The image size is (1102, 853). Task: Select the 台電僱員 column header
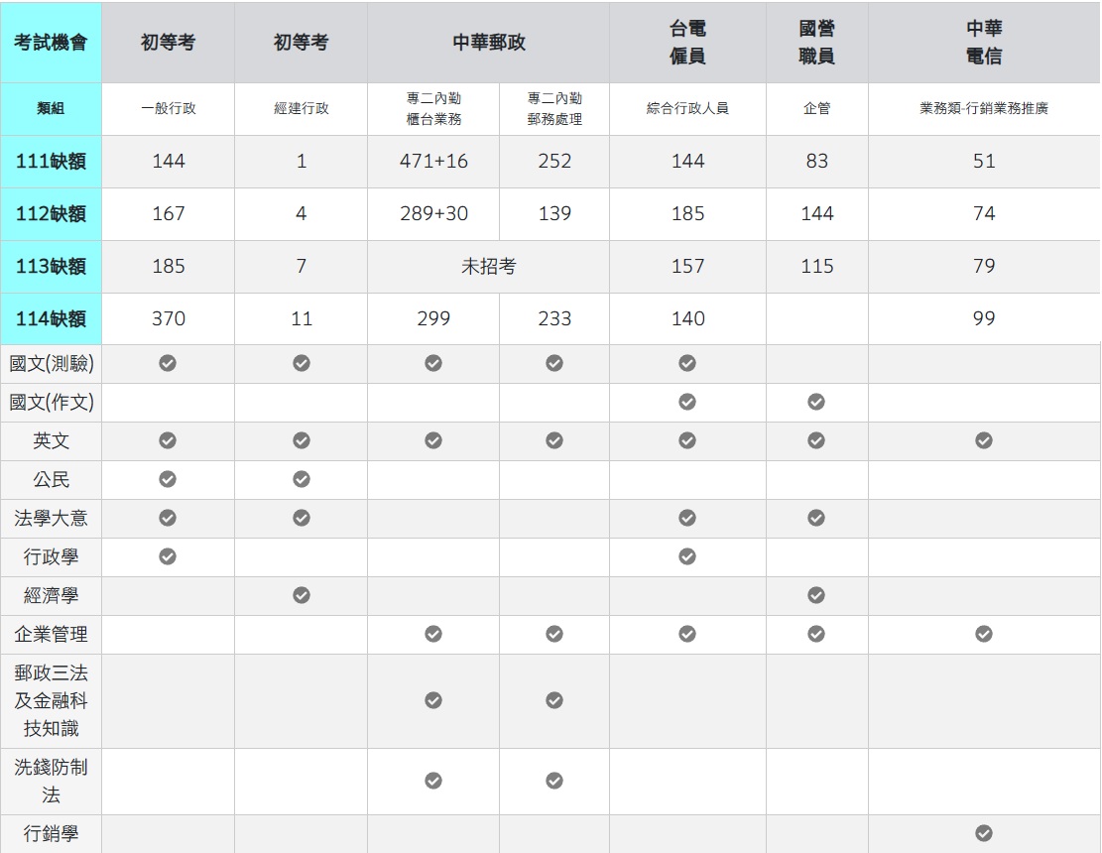pos(687,43)
